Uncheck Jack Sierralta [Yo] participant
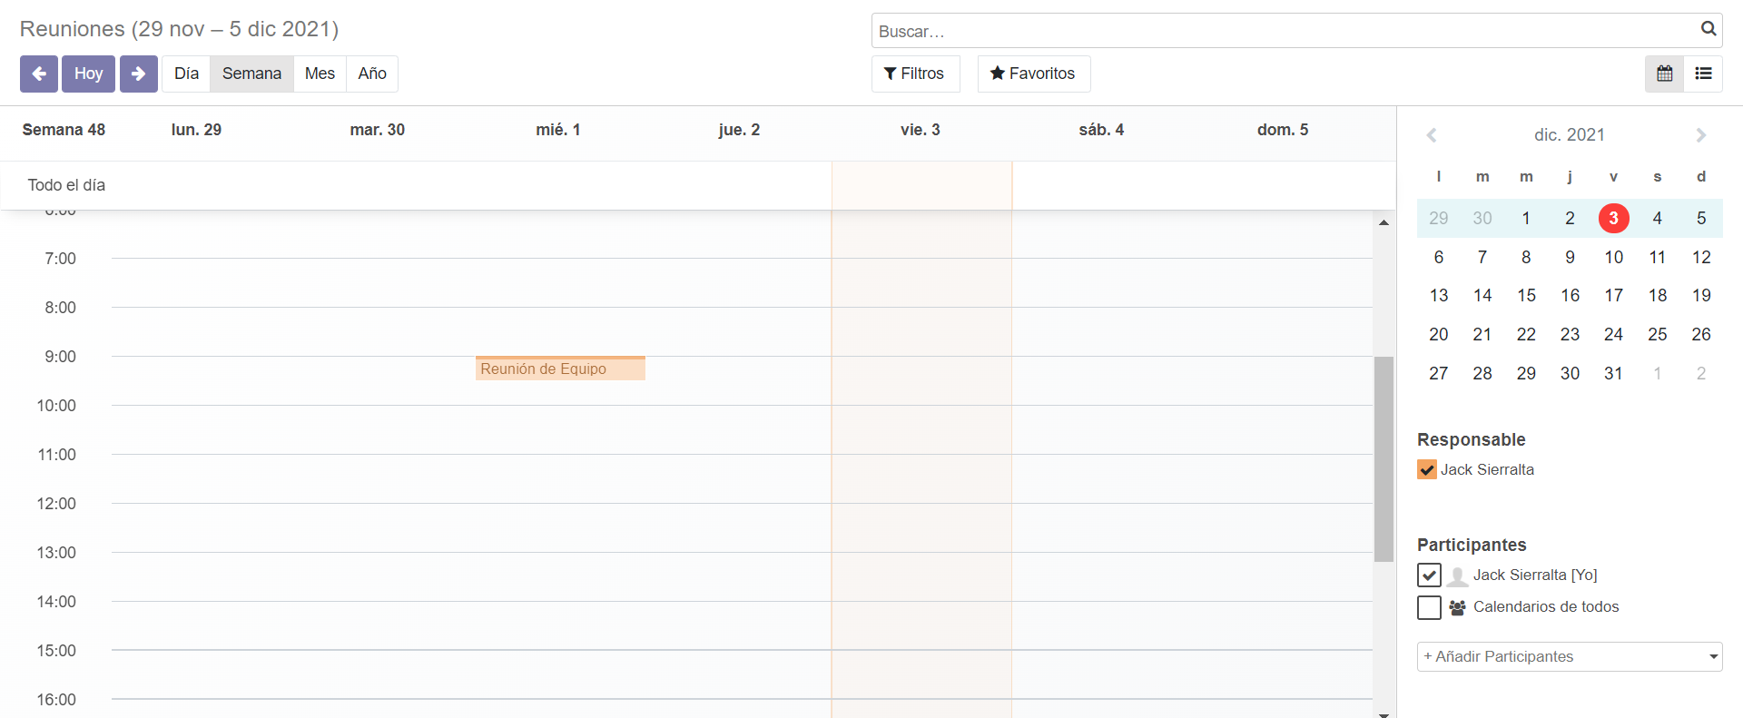Screen dimensions: 1743x718 click(1429, 575)
